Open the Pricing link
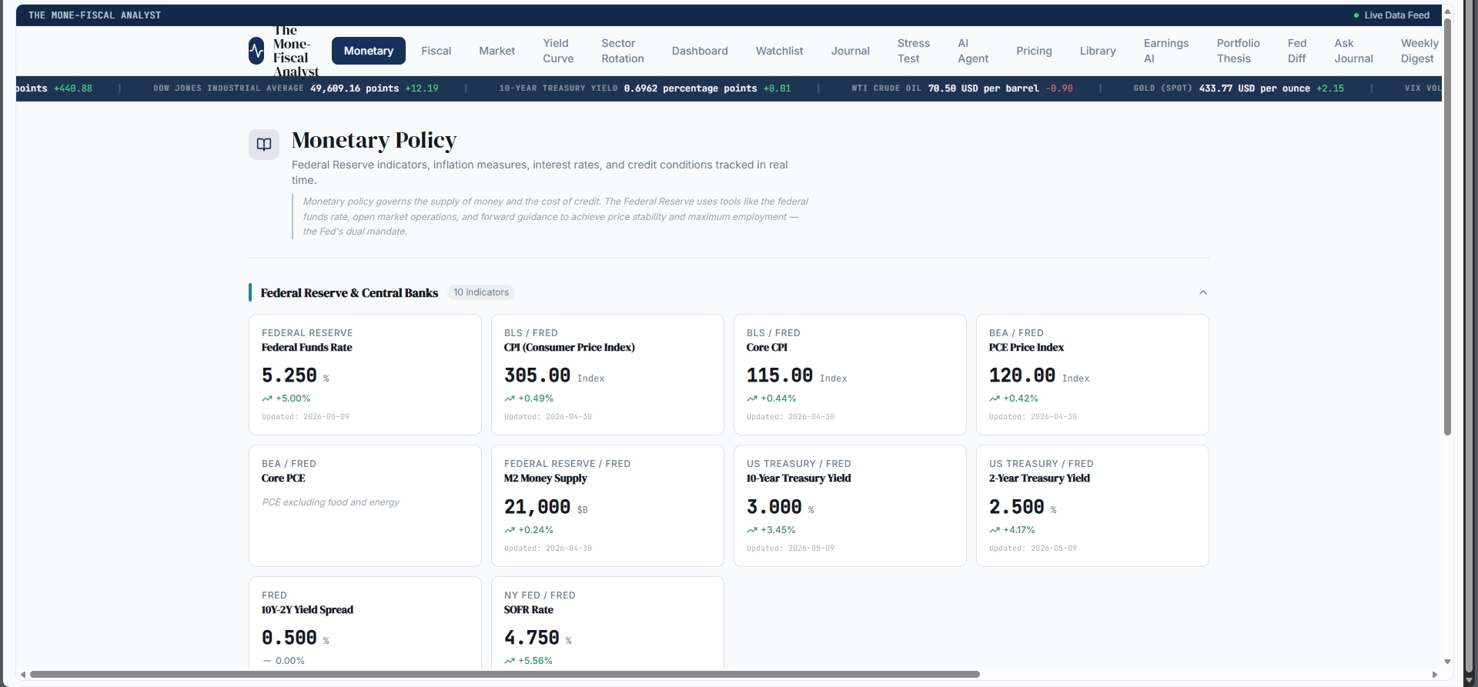Image resolution: width=1478 pixels, height=687 pixels. tap(1034, 51)
